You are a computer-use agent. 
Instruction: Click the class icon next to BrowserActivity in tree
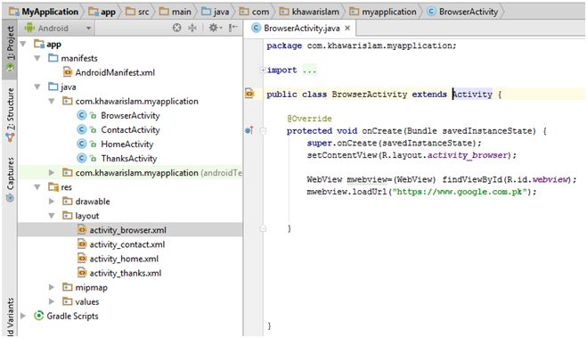[x=82, y=115]
